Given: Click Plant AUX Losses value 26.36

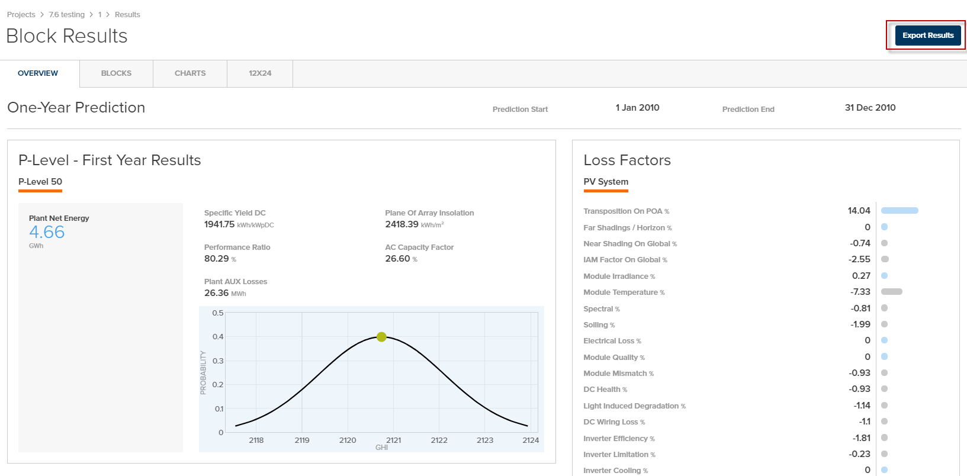Looking at the screenshot, I should click(216, 293).
